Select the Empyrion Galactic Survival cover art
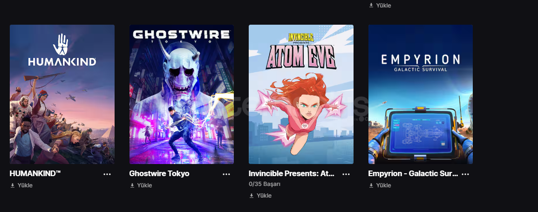Viewport: 538px width, 212px height. click(x=420, y=94)
